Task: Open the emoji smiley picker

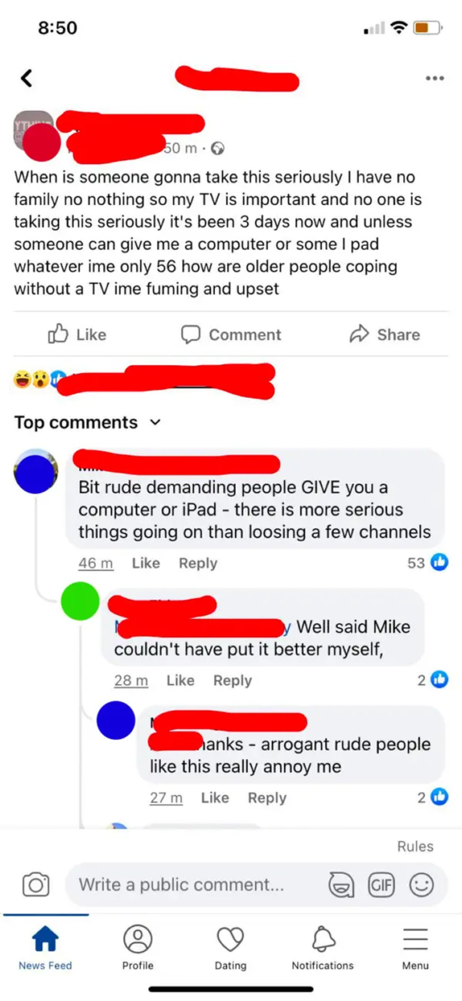Action: pos(421,884)
